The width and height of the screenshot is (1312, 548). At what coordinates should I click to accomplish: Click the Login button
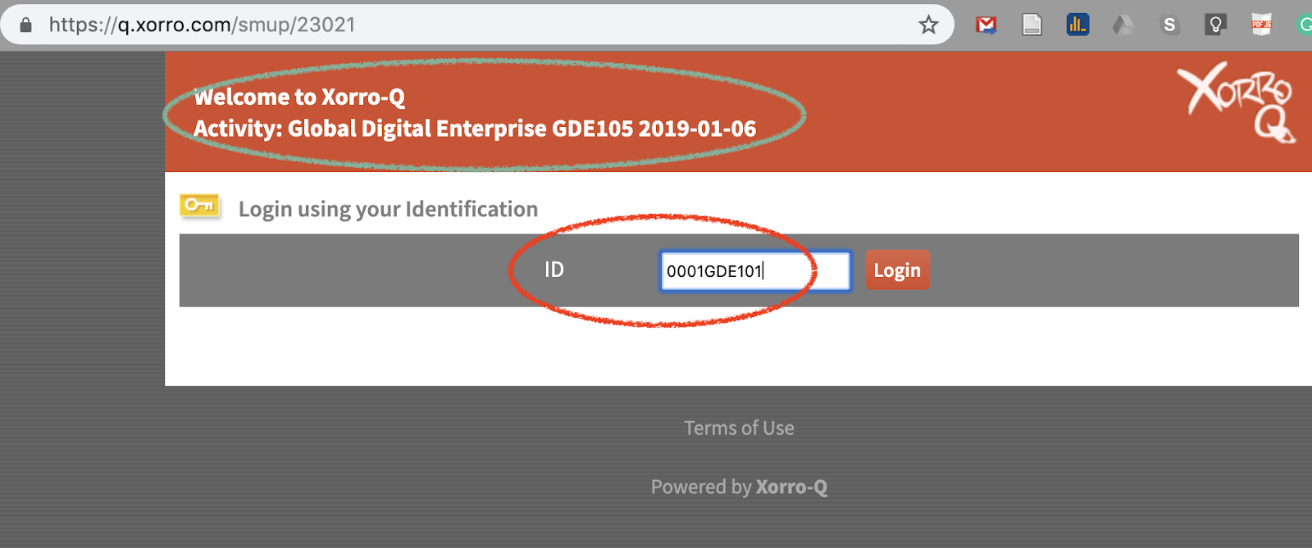pos(897,270)
